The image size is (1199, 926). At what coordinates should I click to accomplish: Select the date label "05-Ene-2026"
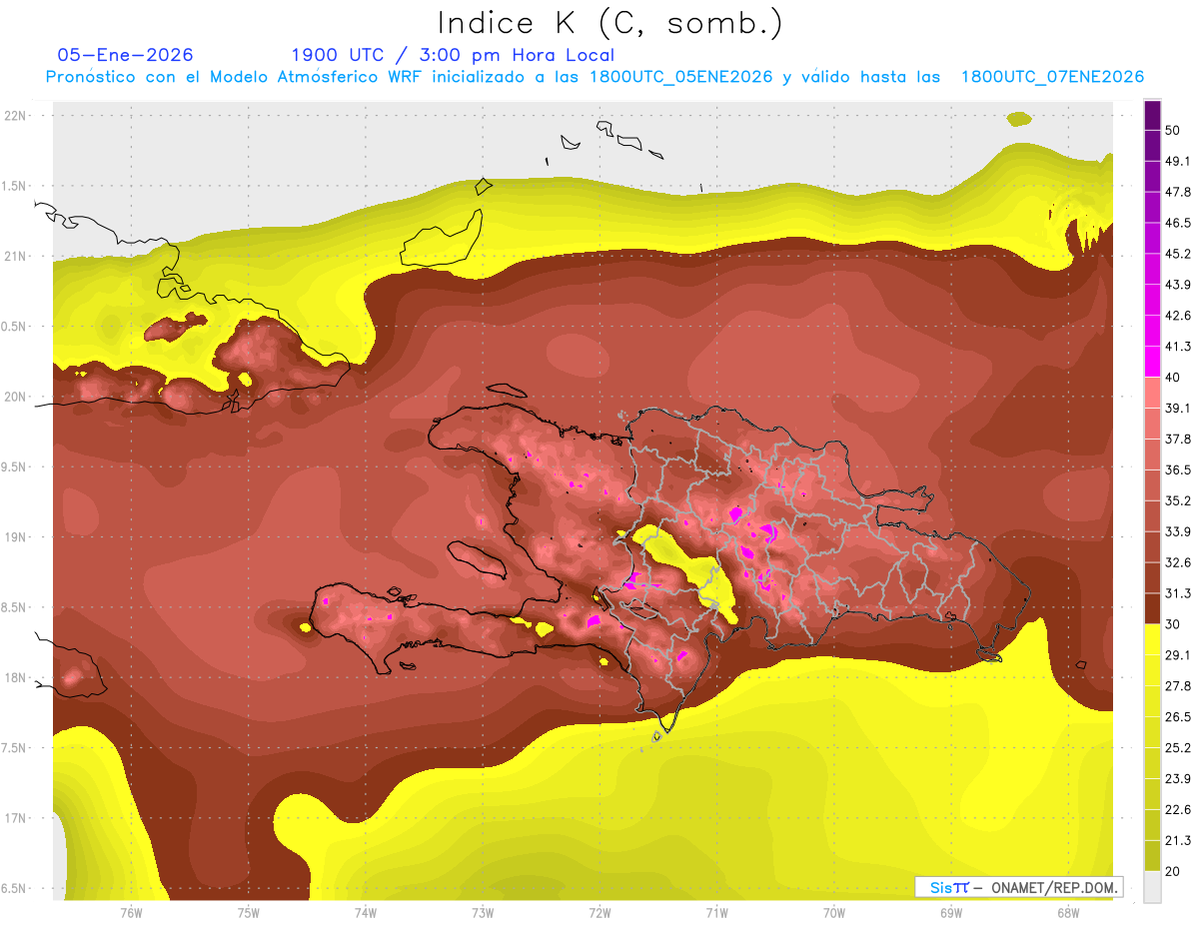[x=125, y=55]
